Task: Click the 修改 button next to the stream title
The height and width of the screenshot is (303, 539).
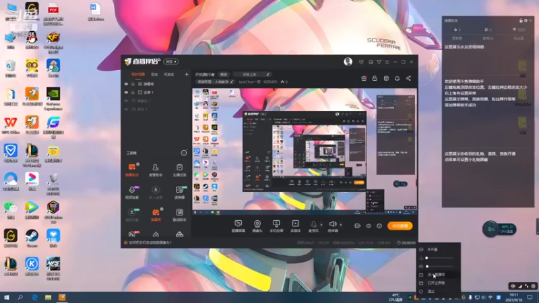Action: (x=224, y=75)
